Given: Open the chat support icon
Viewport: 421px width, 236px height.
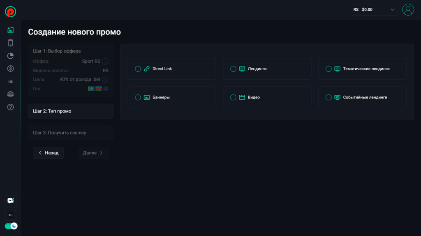Looking at the screenshot, I should pyautogui.click(x=10, y=201).
